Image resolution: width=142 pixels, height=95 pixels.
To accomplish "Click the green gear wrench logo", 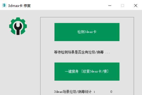I will [x=18, y=26].
